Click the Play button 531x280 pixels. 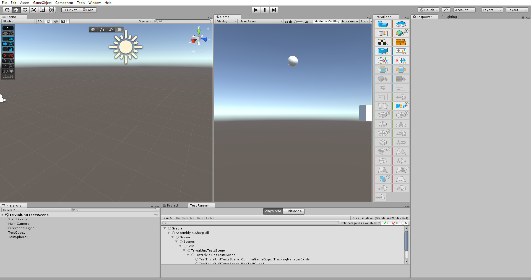256,10
